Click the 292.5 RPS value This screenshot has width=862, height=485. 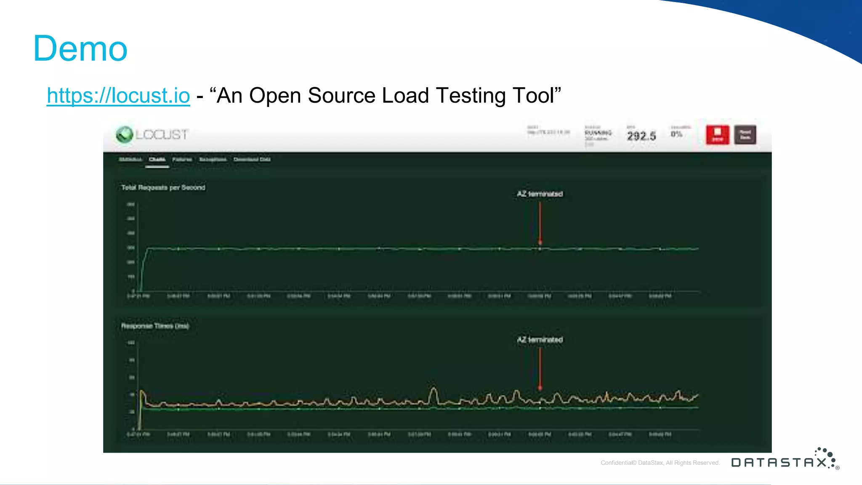pyautogui.click(x=641, y=136)
